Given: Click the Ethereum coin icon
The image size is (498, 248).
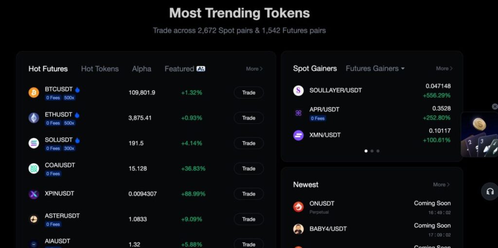Looking at the screenshot, I should coord(34,118).
